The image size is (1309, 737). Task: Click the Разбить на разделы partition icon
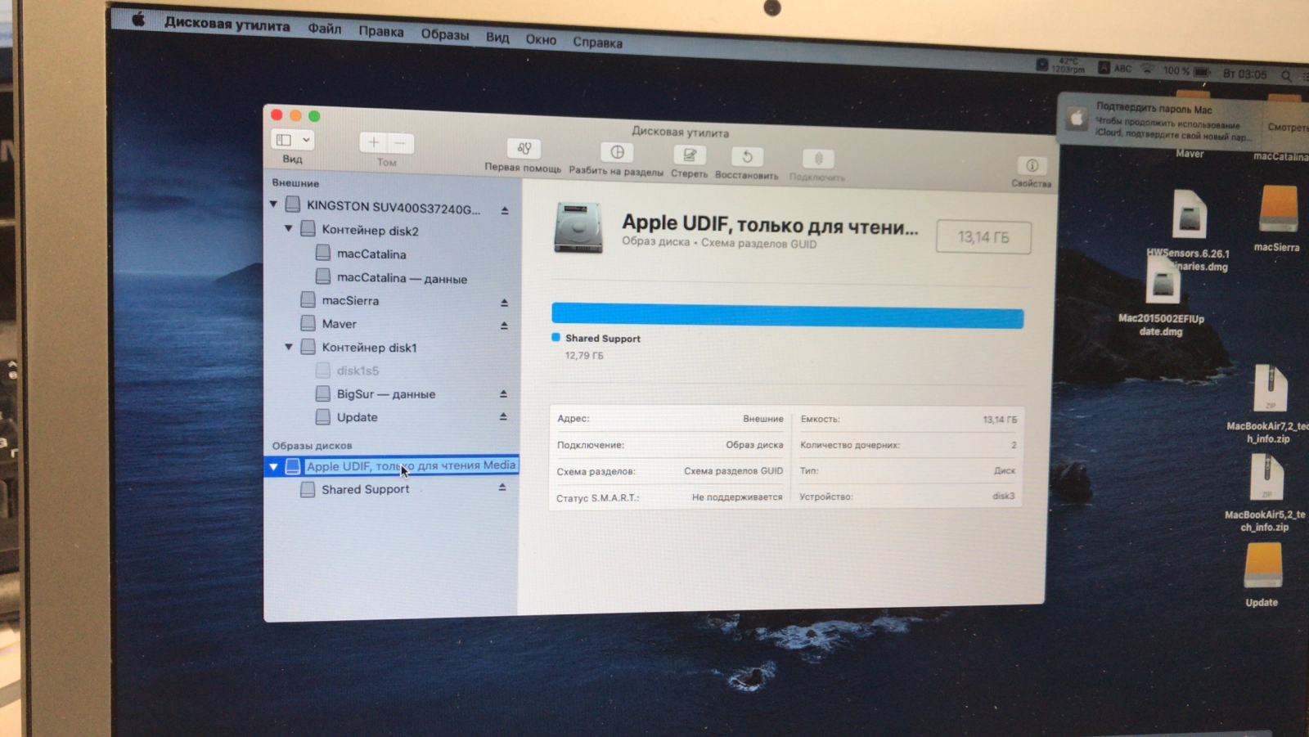tap(617, 152)
